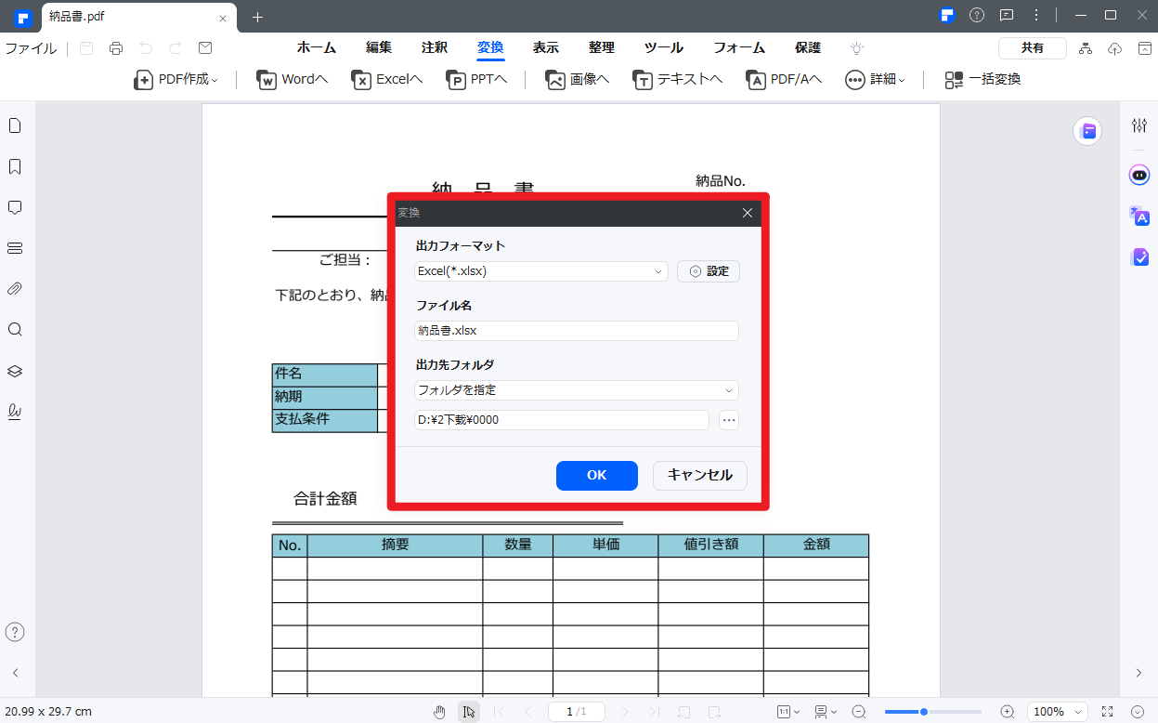Click the 共有 share button
The image size is (1158, 723).
pyautogui.click(x=1033, y=48)
